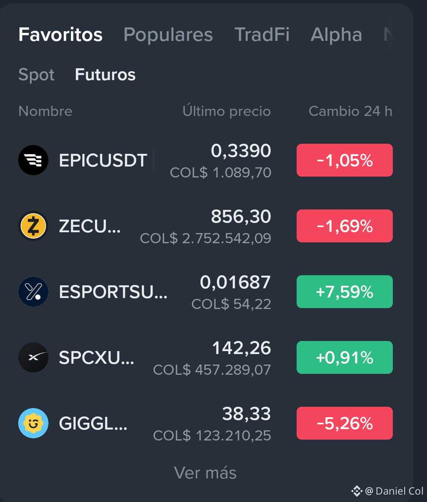Select the ESPORTS token icon
The image size is (427, 502).
point(33,292)
